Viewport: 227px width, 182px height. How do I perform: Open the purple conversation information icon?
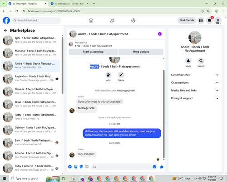[160, 34]
